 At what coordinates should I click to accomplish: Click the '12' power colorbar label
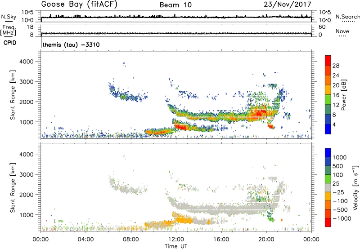pos(336,105)
